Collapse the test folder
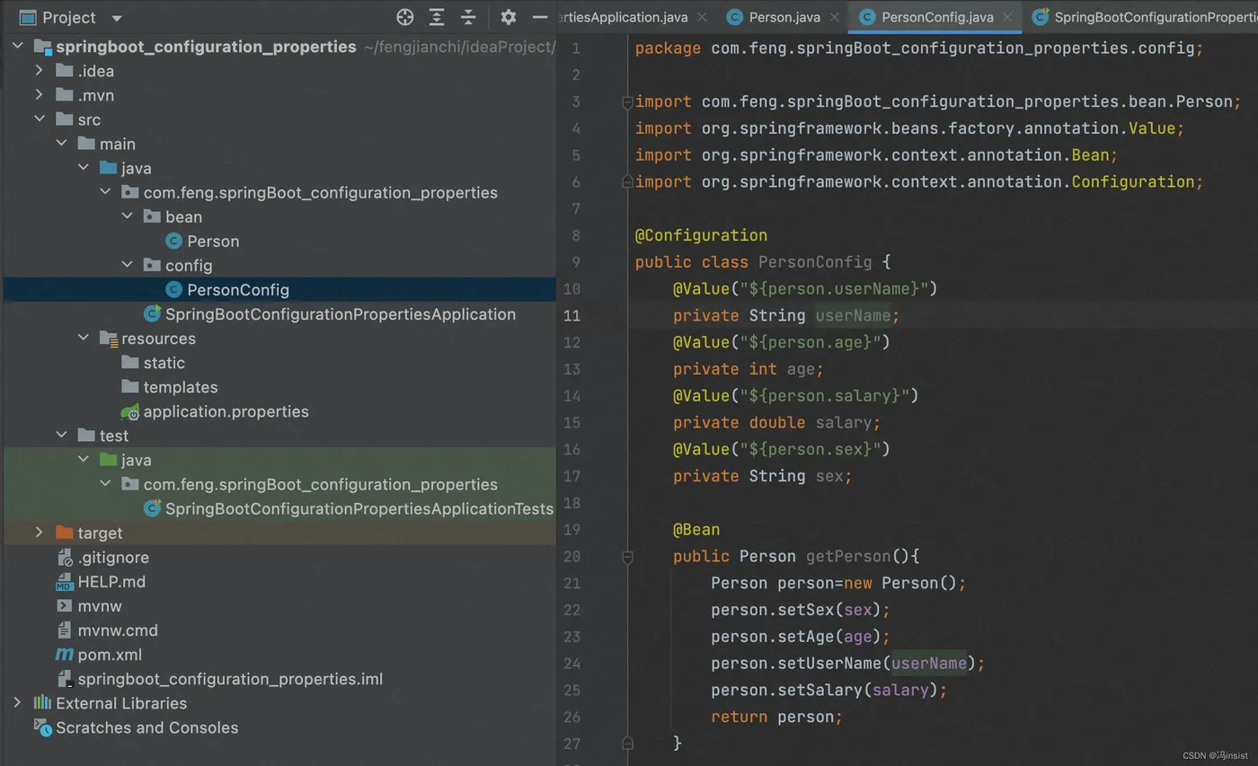 [x=61, y=435]
